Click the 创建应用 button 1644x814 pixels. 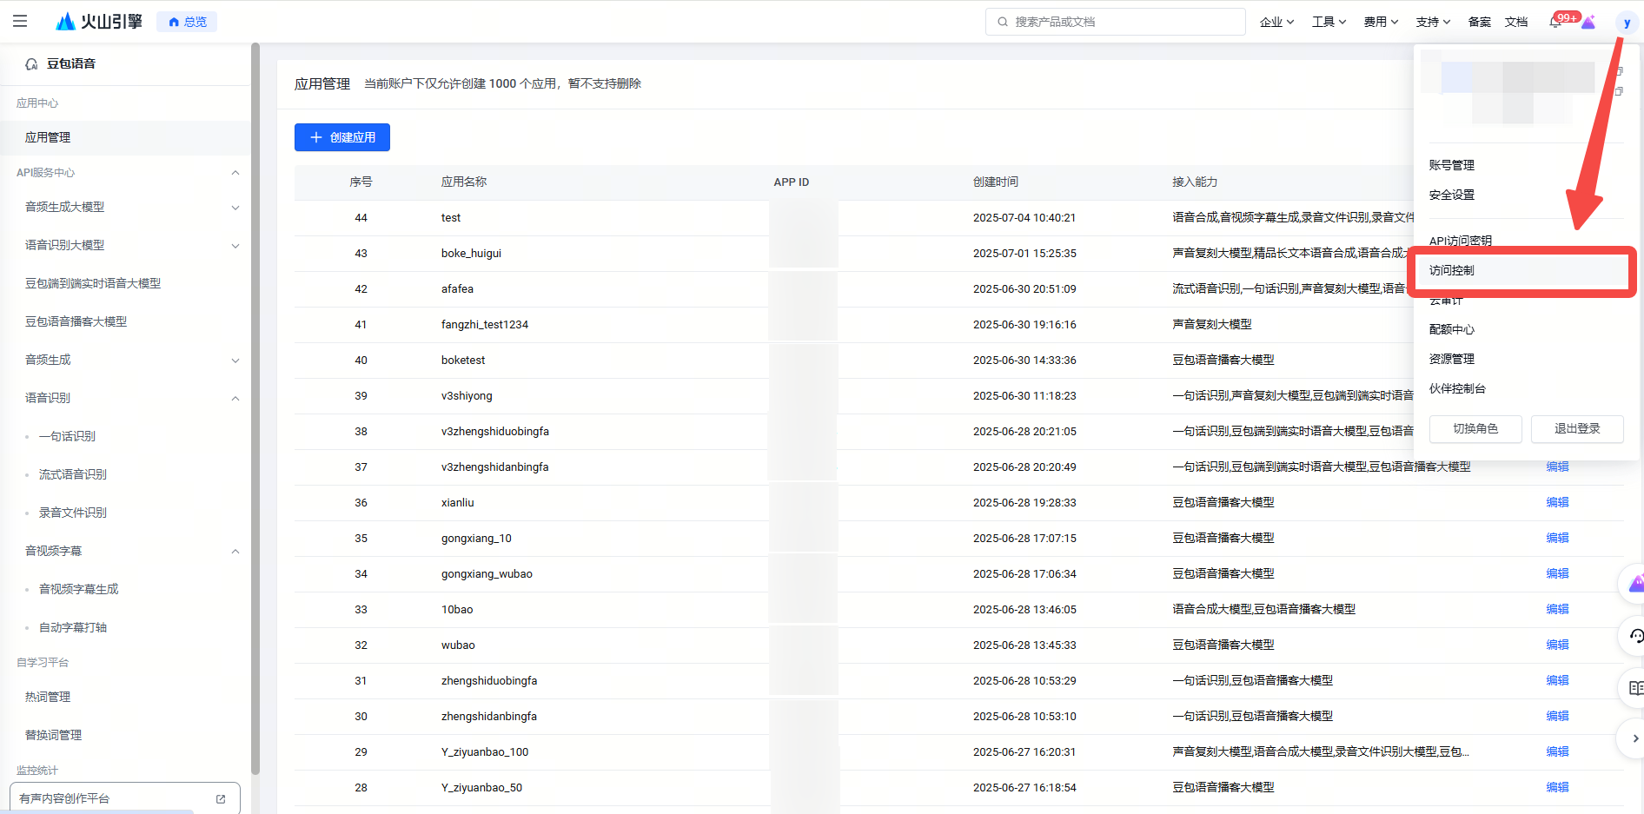pyautogui.click(x=342, y=137)
